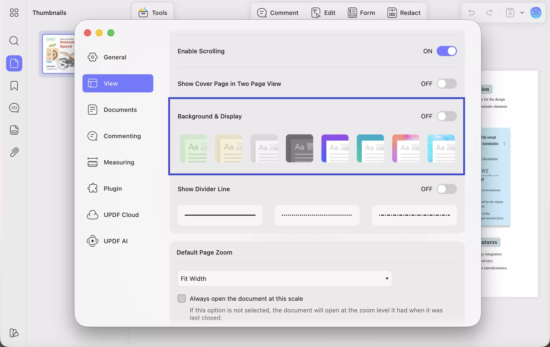The height and width of the screenshot is (347, 550).
Task: Toggle Show Divider Line switch
Action: click(x=447, y=189)
